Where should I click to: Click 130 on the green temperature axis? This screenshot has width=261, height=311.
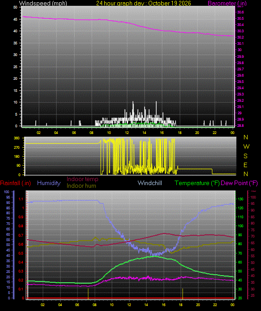tap(240, 199)
